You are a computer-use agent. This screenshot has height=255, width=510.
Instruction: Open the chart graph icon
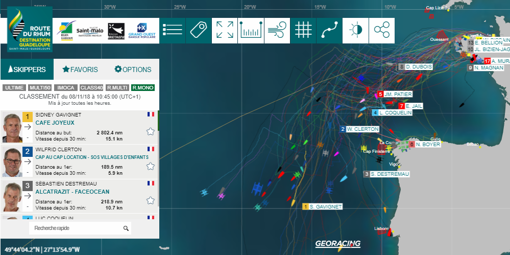(x=251, y=31)
